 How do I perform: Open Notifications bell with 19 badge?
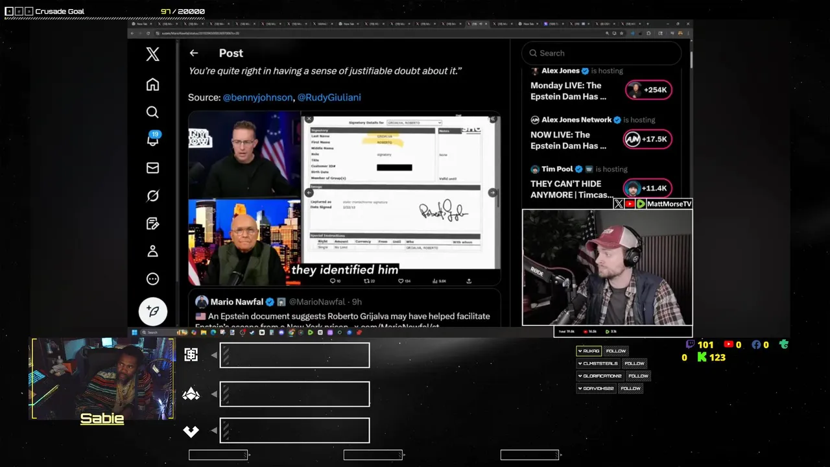(152, 139)
